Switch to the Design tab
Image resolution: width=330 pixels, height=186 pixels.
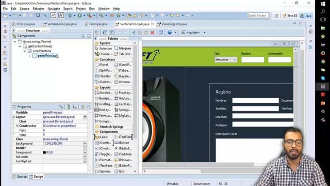[36, 177]
